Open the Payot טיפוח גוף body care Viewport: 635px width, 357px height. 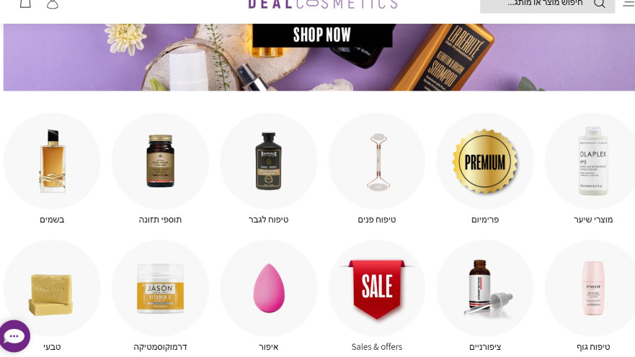(x=593, y=289)
